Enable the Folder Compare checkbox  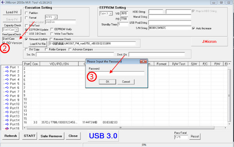click(46, 49)
